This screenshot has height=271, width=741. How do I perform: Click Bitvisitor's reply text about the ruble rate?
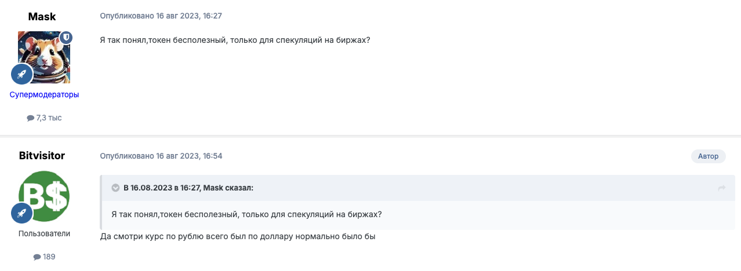tap(238, 236)
